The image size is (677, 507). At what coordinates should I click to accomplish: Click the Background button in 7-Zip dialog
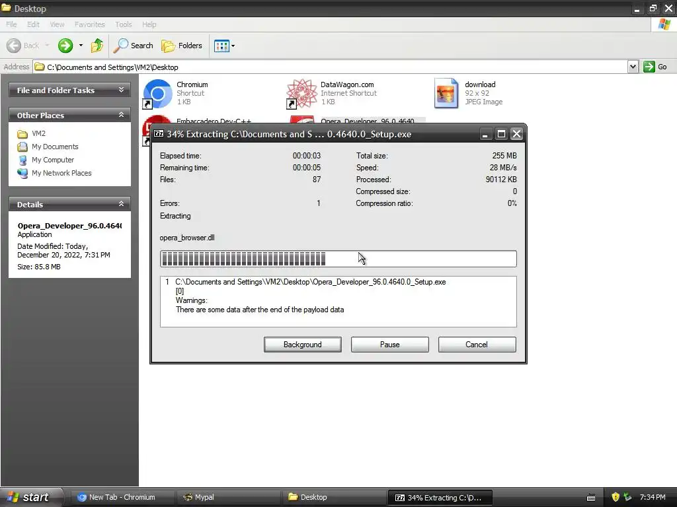click(x=303, y=345)
